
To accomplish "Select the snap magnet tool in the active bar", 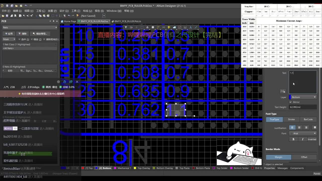I will [x=131, y=27].
